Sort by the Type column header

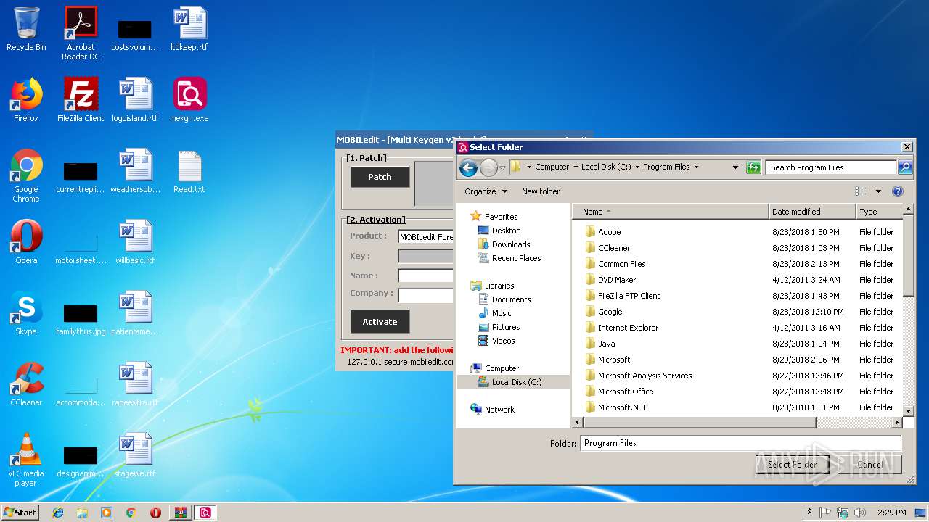879,212
